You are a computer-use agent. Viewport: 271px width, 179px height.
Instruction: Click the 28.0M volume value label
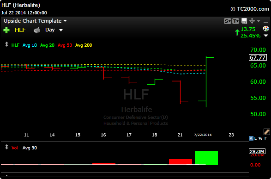(257, 151)
